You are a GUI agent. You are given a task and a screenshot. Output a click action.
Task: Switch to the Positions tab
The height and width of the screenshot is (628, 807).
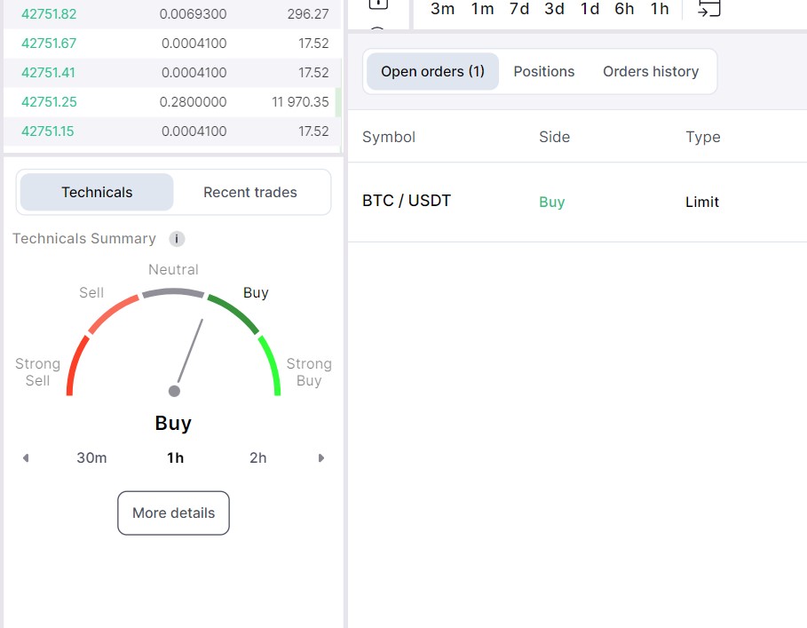point(543,71)
